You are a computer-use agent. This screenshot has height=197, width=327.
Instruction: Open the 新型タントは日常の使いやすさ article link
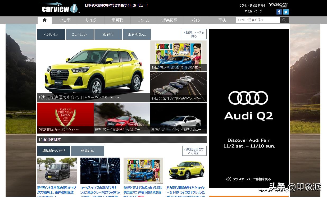pos(57,191)
